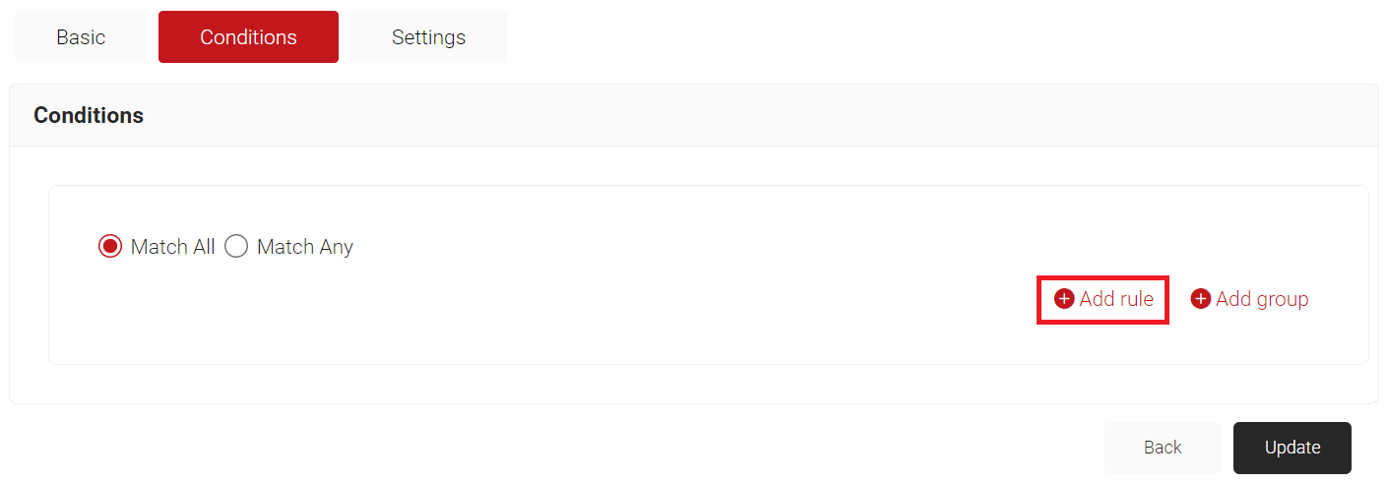Click the Match All label text
The width and height of the screenshot is (1386, 482).
(x=172, y=247)
